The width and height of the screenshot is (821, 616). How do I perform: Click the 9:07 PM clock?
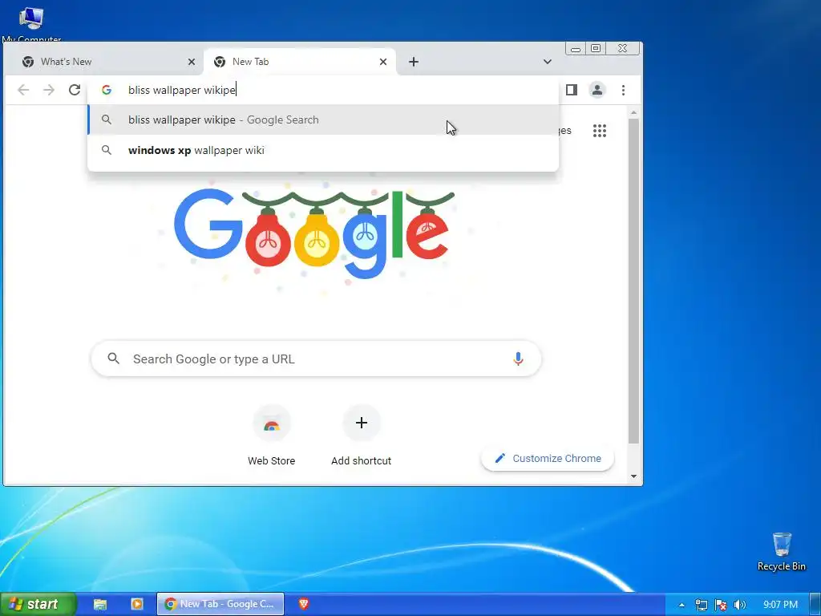click(780, 605)
